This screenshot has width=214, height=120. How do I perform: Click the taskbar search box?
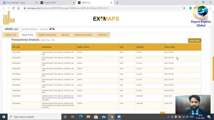(34, 117)
